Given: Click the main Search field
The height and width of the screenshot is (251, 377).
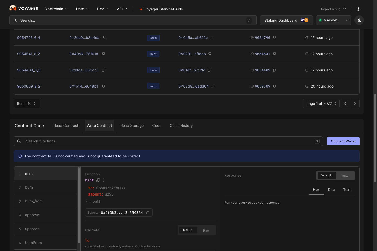Looking at the screenshot, I should coord(133,20).
